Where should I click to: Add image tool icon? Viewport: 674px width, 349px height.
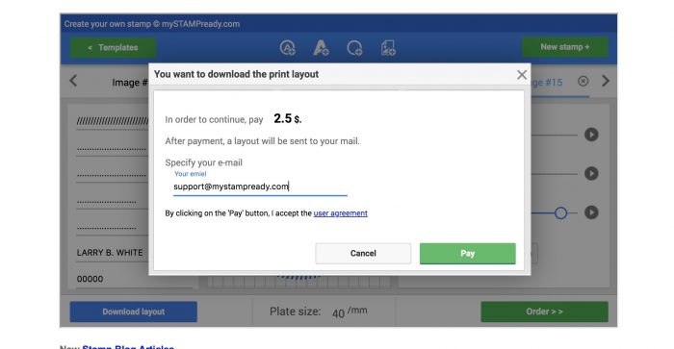point(388,48)
